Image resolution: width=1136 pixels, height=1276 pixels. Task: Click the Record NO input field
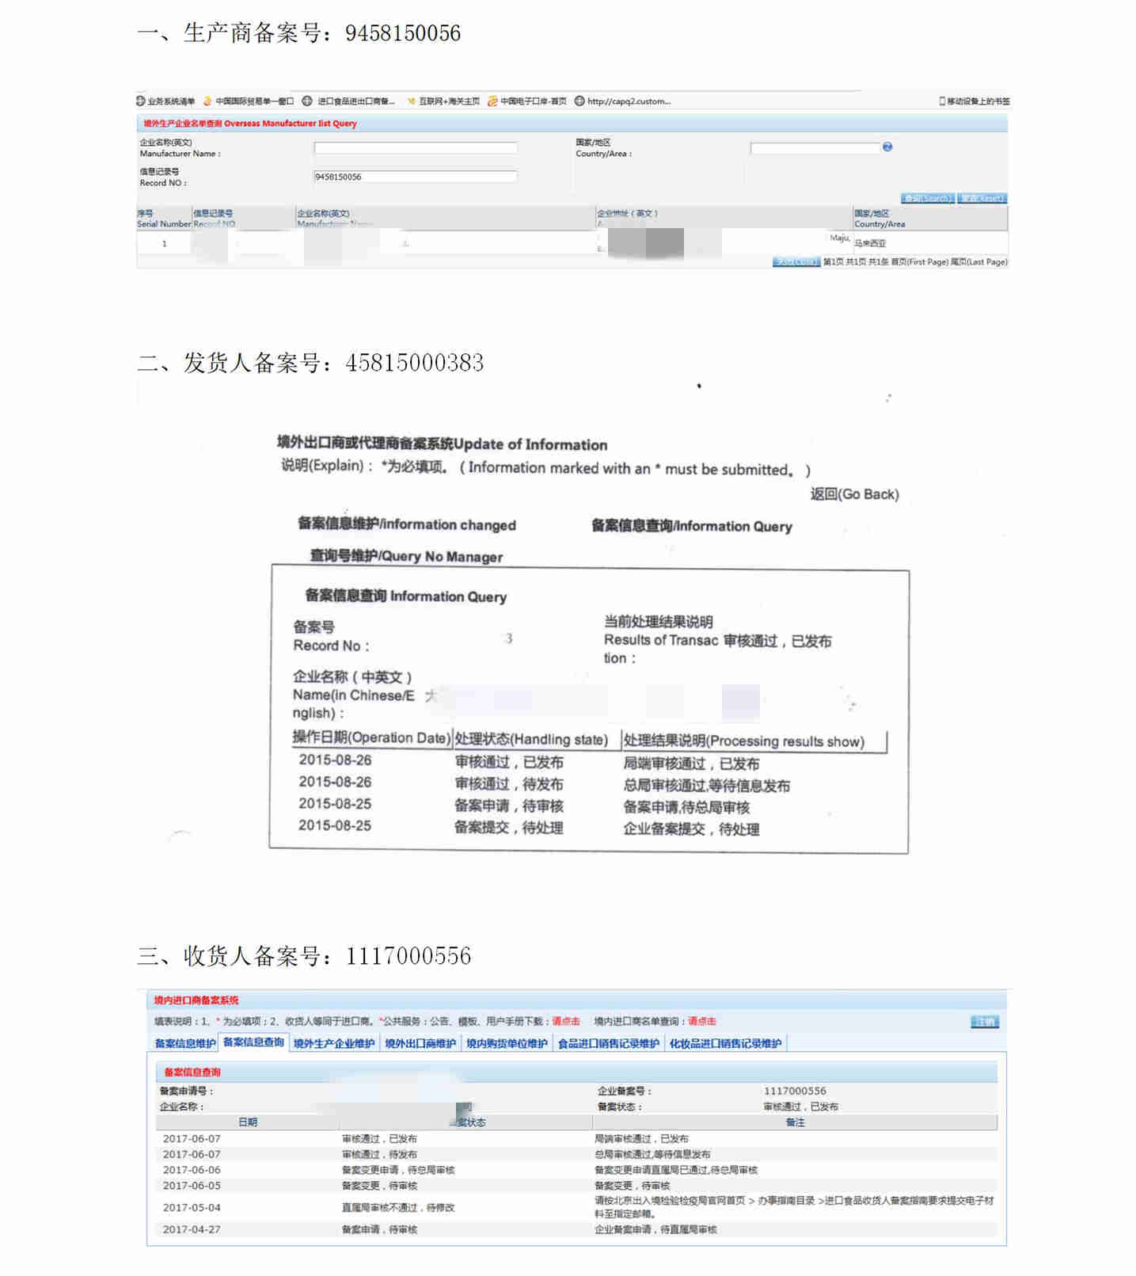416,177
